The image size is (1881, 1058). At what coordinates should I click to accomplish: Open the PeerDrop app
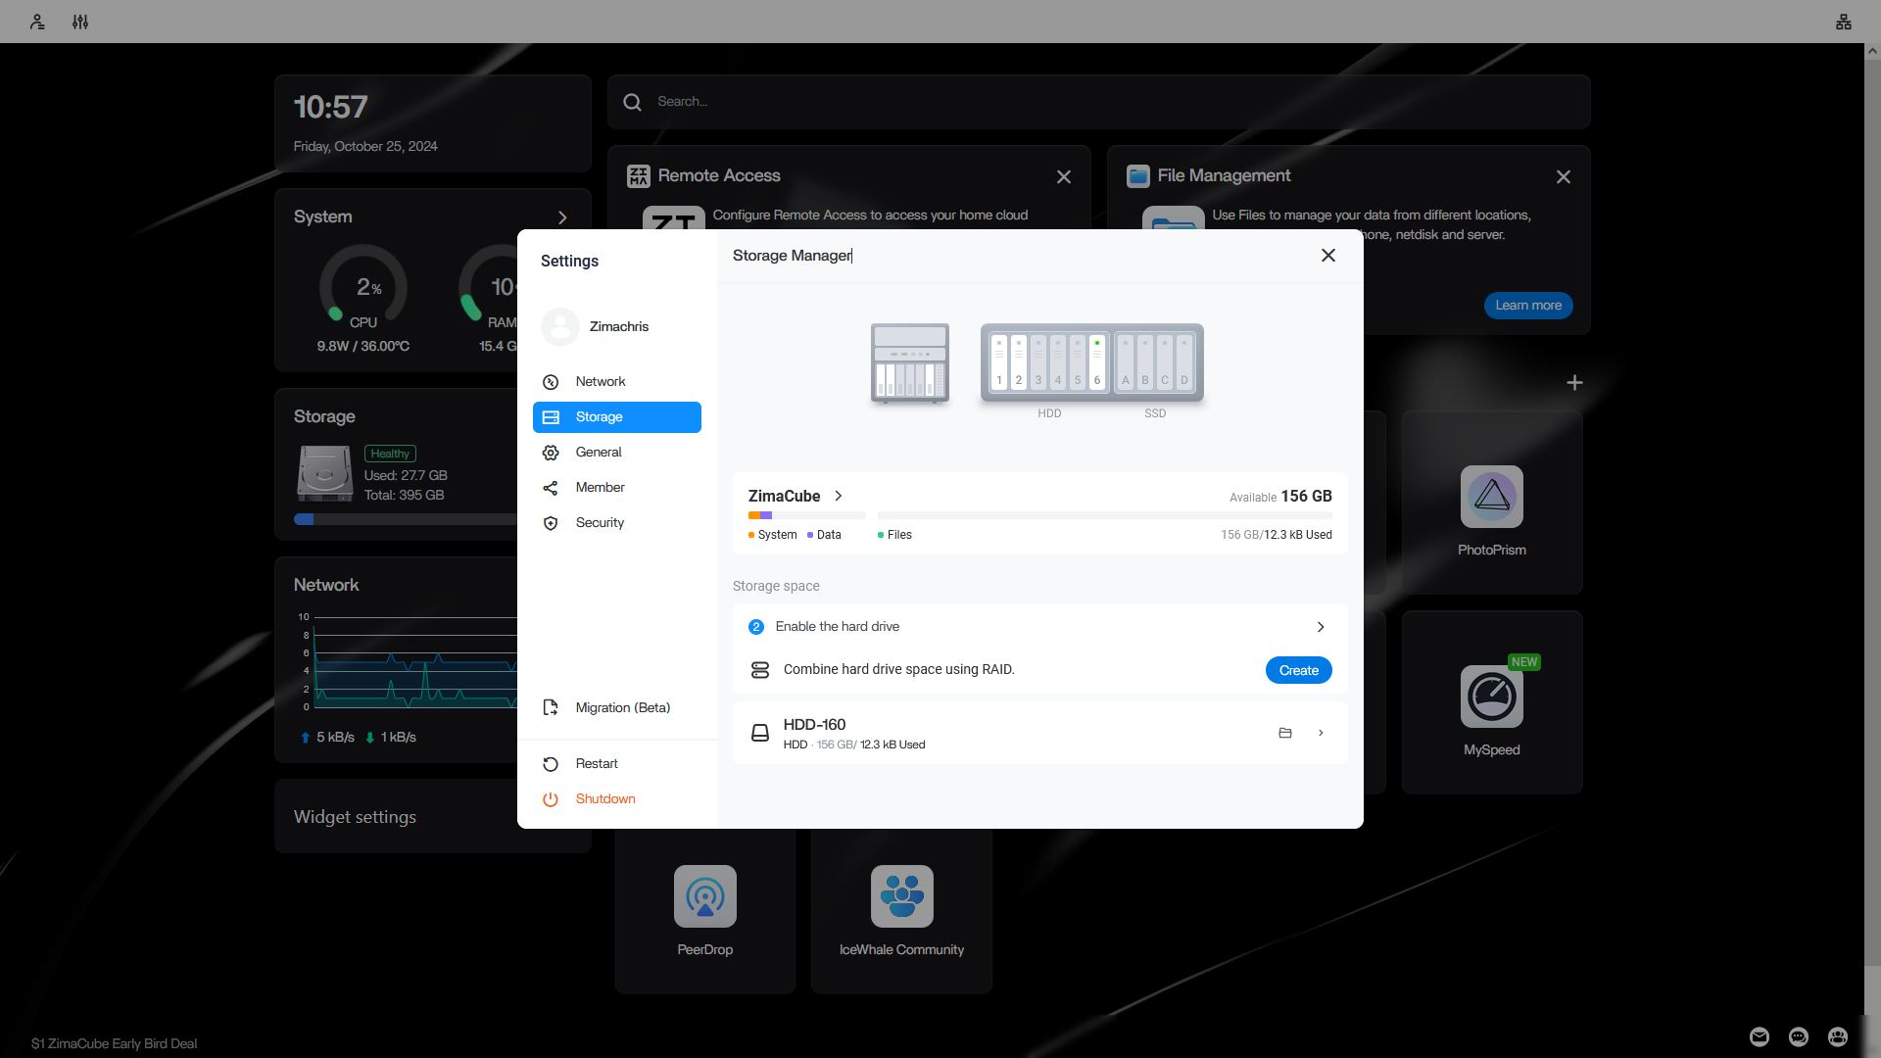coord(704,897)
